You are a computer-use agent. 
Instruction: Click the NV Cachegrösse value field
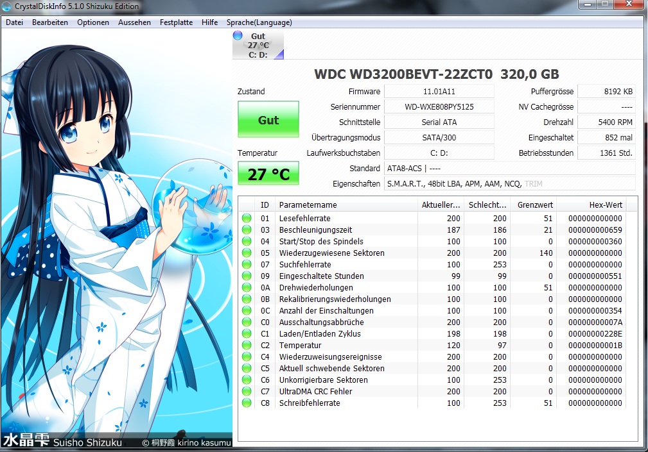[x=606, y=107]
